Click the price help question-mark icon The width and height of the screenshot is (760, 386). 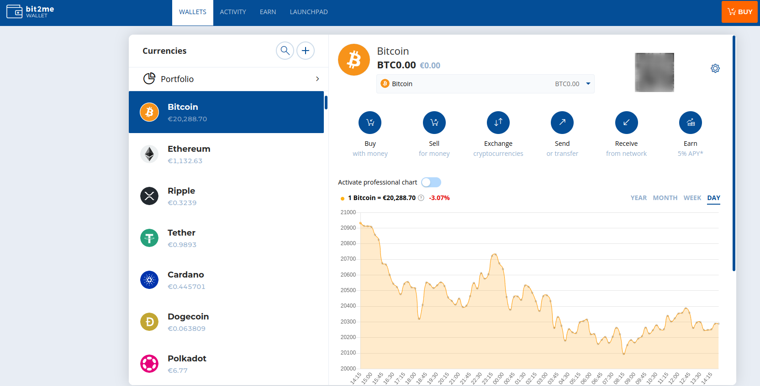421,198
